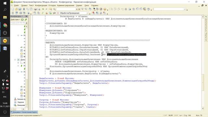Open the empty combo box on right toolbar
Image resolution: width=208 pixels, height=117 pixels.
tap(170, 9)
